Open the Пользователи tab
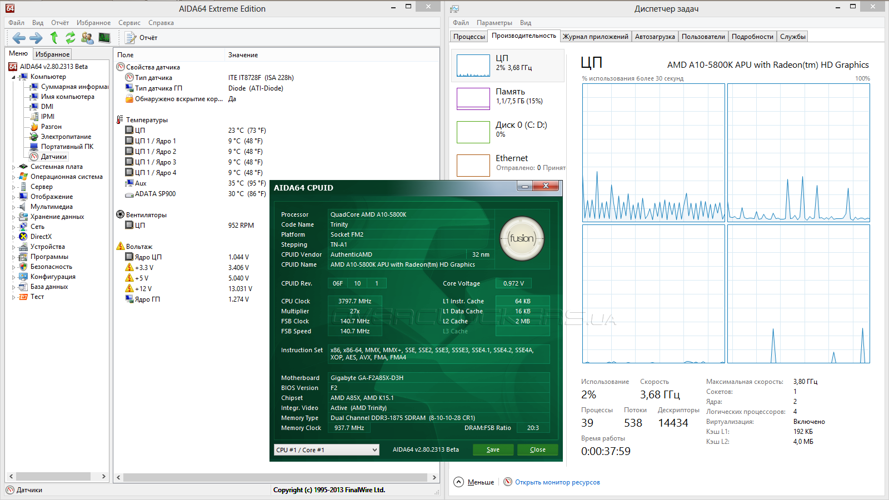Image resolution: width=889 pixels, height=500 pixels. coord(703,37)
